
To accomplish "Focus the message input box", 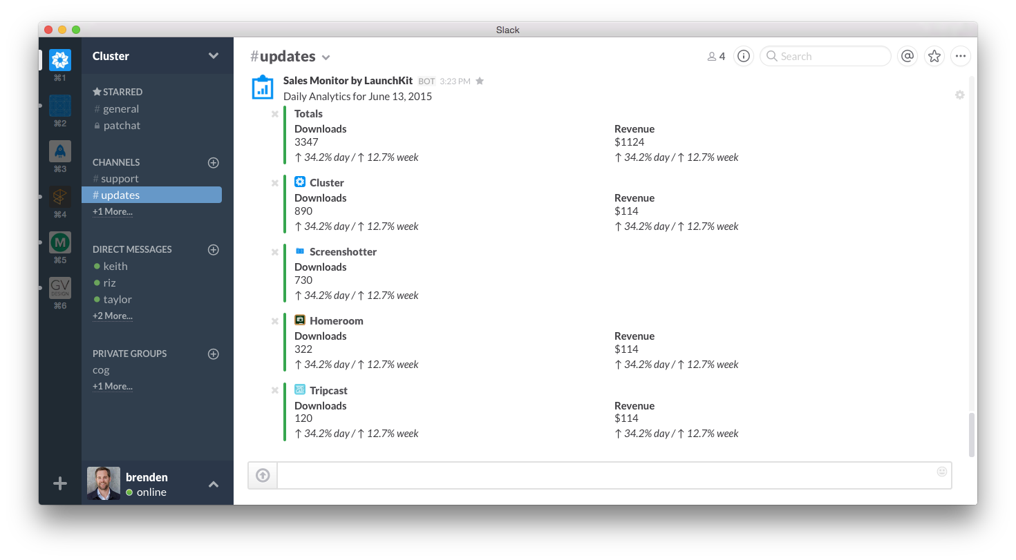I will (614, 475).
